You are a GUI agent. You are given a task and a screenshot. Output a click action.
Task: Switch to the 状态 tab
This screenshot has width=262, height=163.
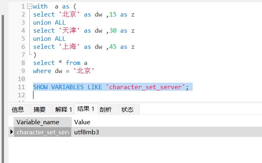[x=129, y=110]
